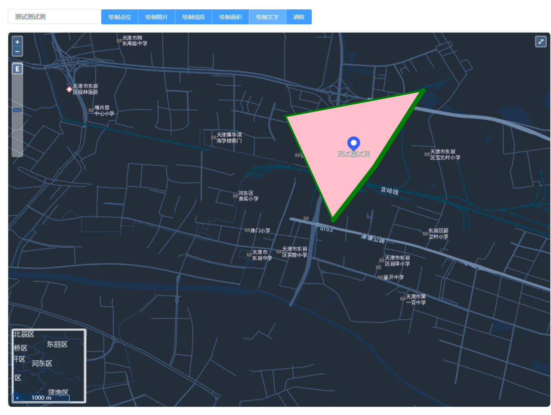The width and height of the screenshot is (551, 415).
Task: Click the E zoom-to-extent button
Action: (x=17, y=69)
